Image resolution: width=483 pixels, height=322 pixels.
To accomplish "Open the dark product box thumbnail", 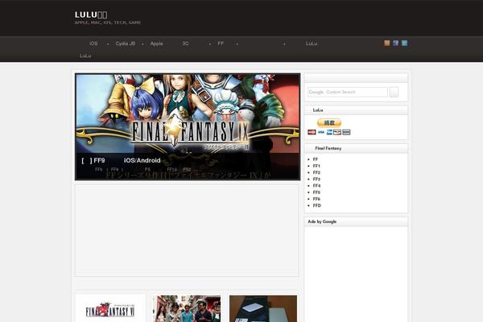I will point(263,308).
